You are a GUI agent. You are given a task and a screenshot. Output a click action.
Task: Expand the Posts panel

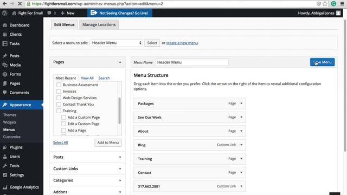(87, 157)
